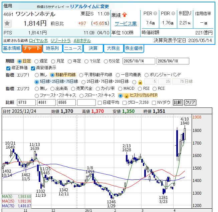Select custom moving-average radio beside lock
Image resolution: width=218 pixels, height=212 pixels.
(134, 82)
